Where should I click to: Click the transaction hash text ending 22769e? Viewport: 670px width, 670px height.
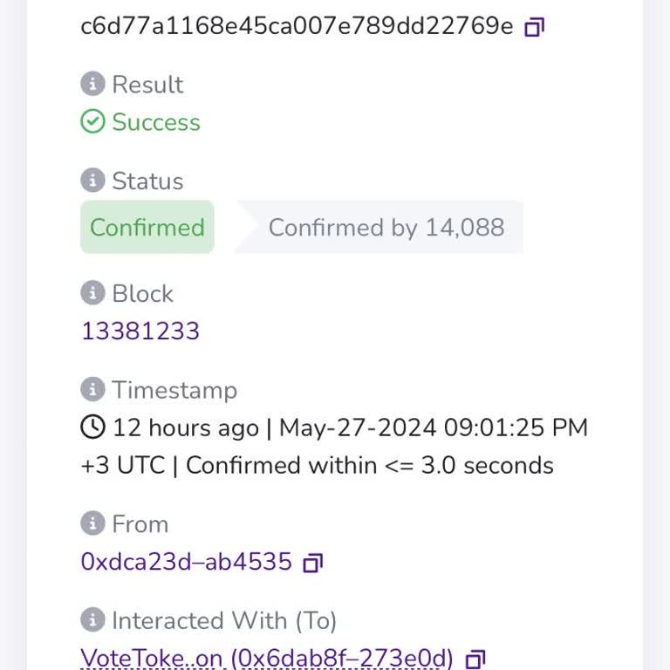click(x=297, y=26)
